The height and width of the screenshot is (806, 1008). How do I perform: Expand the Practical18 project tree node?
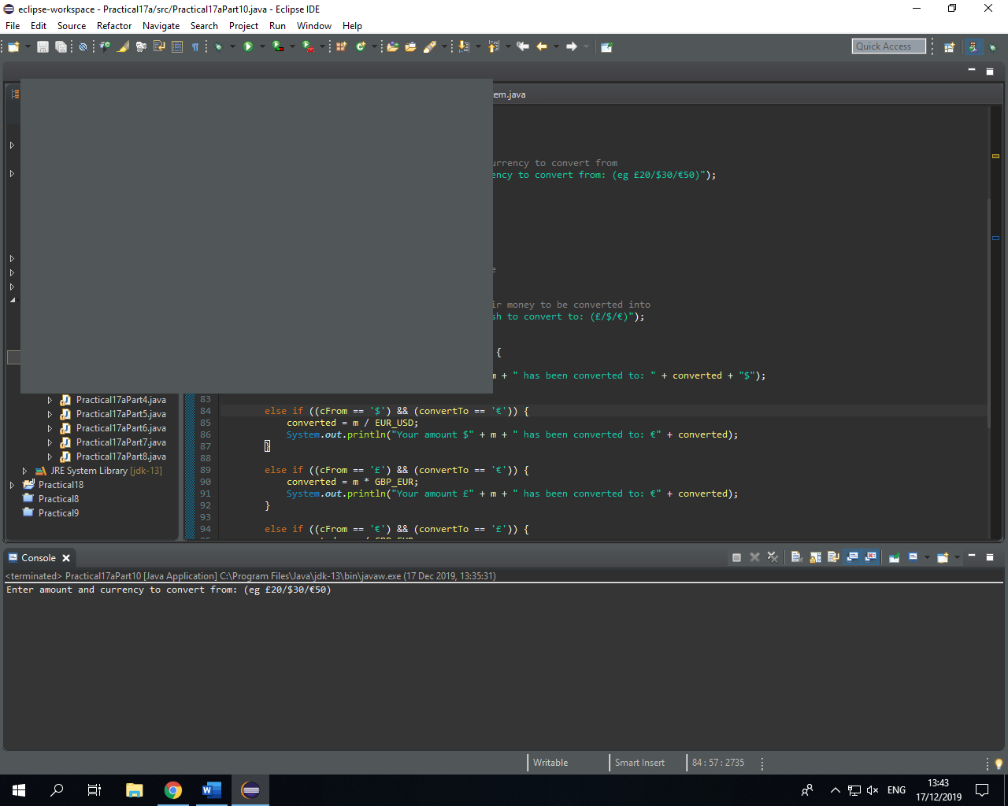pos(12,485)
